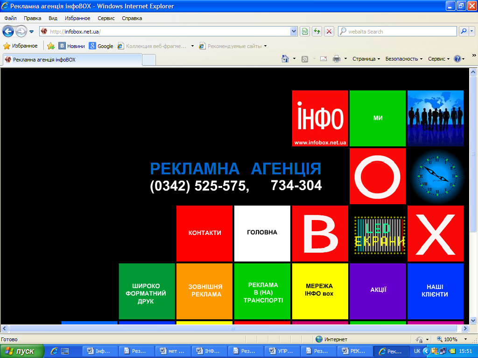Viewport: 478px width, 358px height.
Task: Open Коллекция веб-фрагментов favorites item
Action: 152,46
